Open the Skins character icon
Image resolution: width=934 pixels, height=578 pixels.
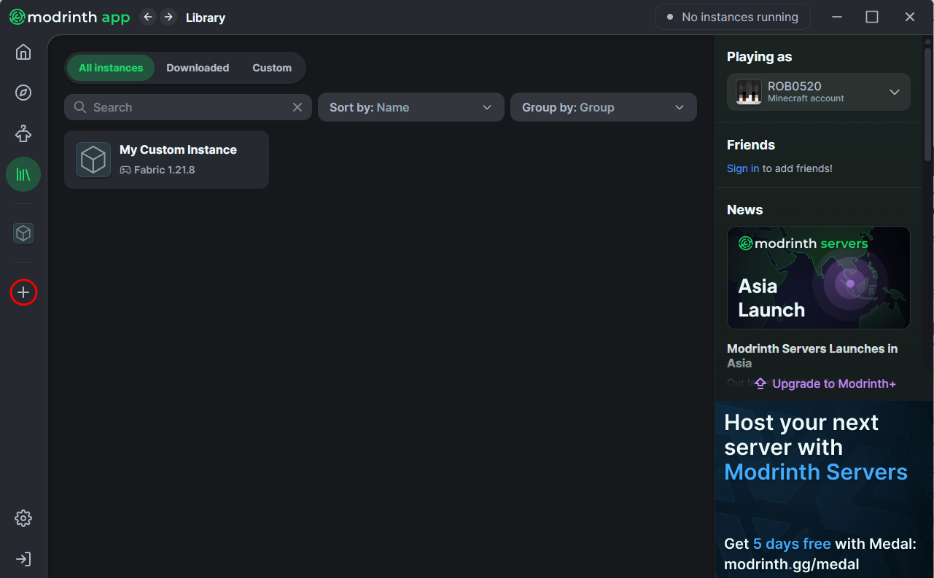(x=23, y=133)
